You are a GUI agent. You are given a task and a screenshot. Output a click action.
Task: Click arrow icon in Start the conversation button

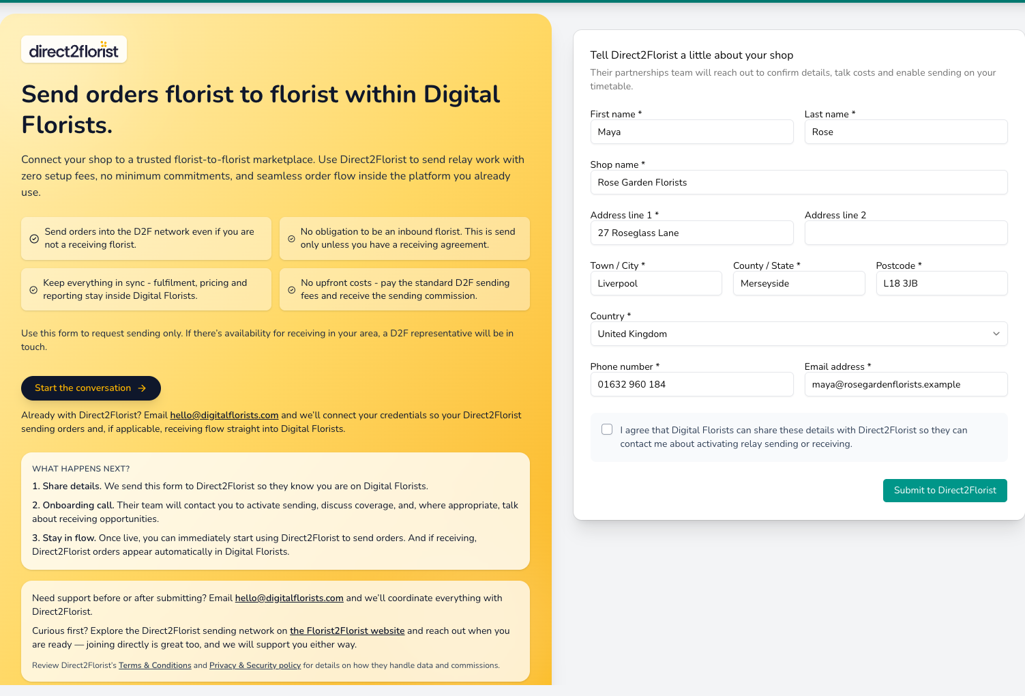[143, 388]
